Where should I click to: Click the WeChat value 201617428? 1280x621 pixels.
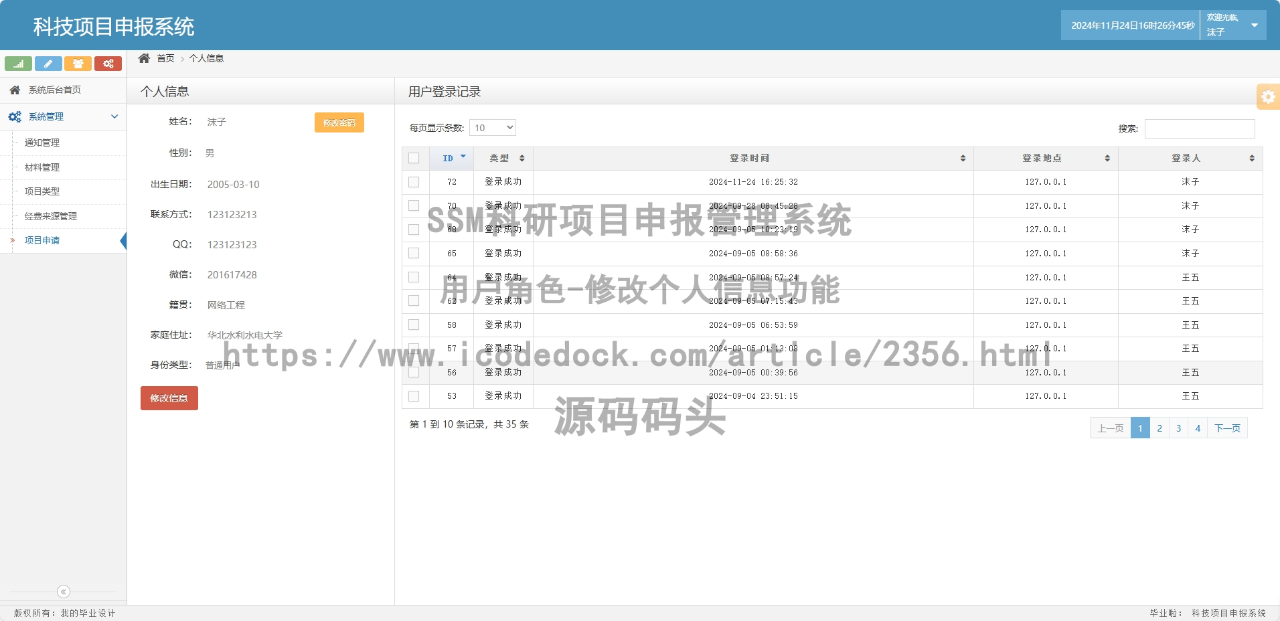pyautogui.click(x=232, y=275)
